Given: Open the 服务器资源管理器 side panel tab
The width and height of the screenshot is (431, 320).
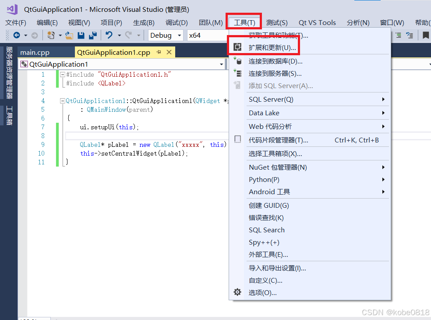Looking at the screenshot, I should tap(9, 72).
